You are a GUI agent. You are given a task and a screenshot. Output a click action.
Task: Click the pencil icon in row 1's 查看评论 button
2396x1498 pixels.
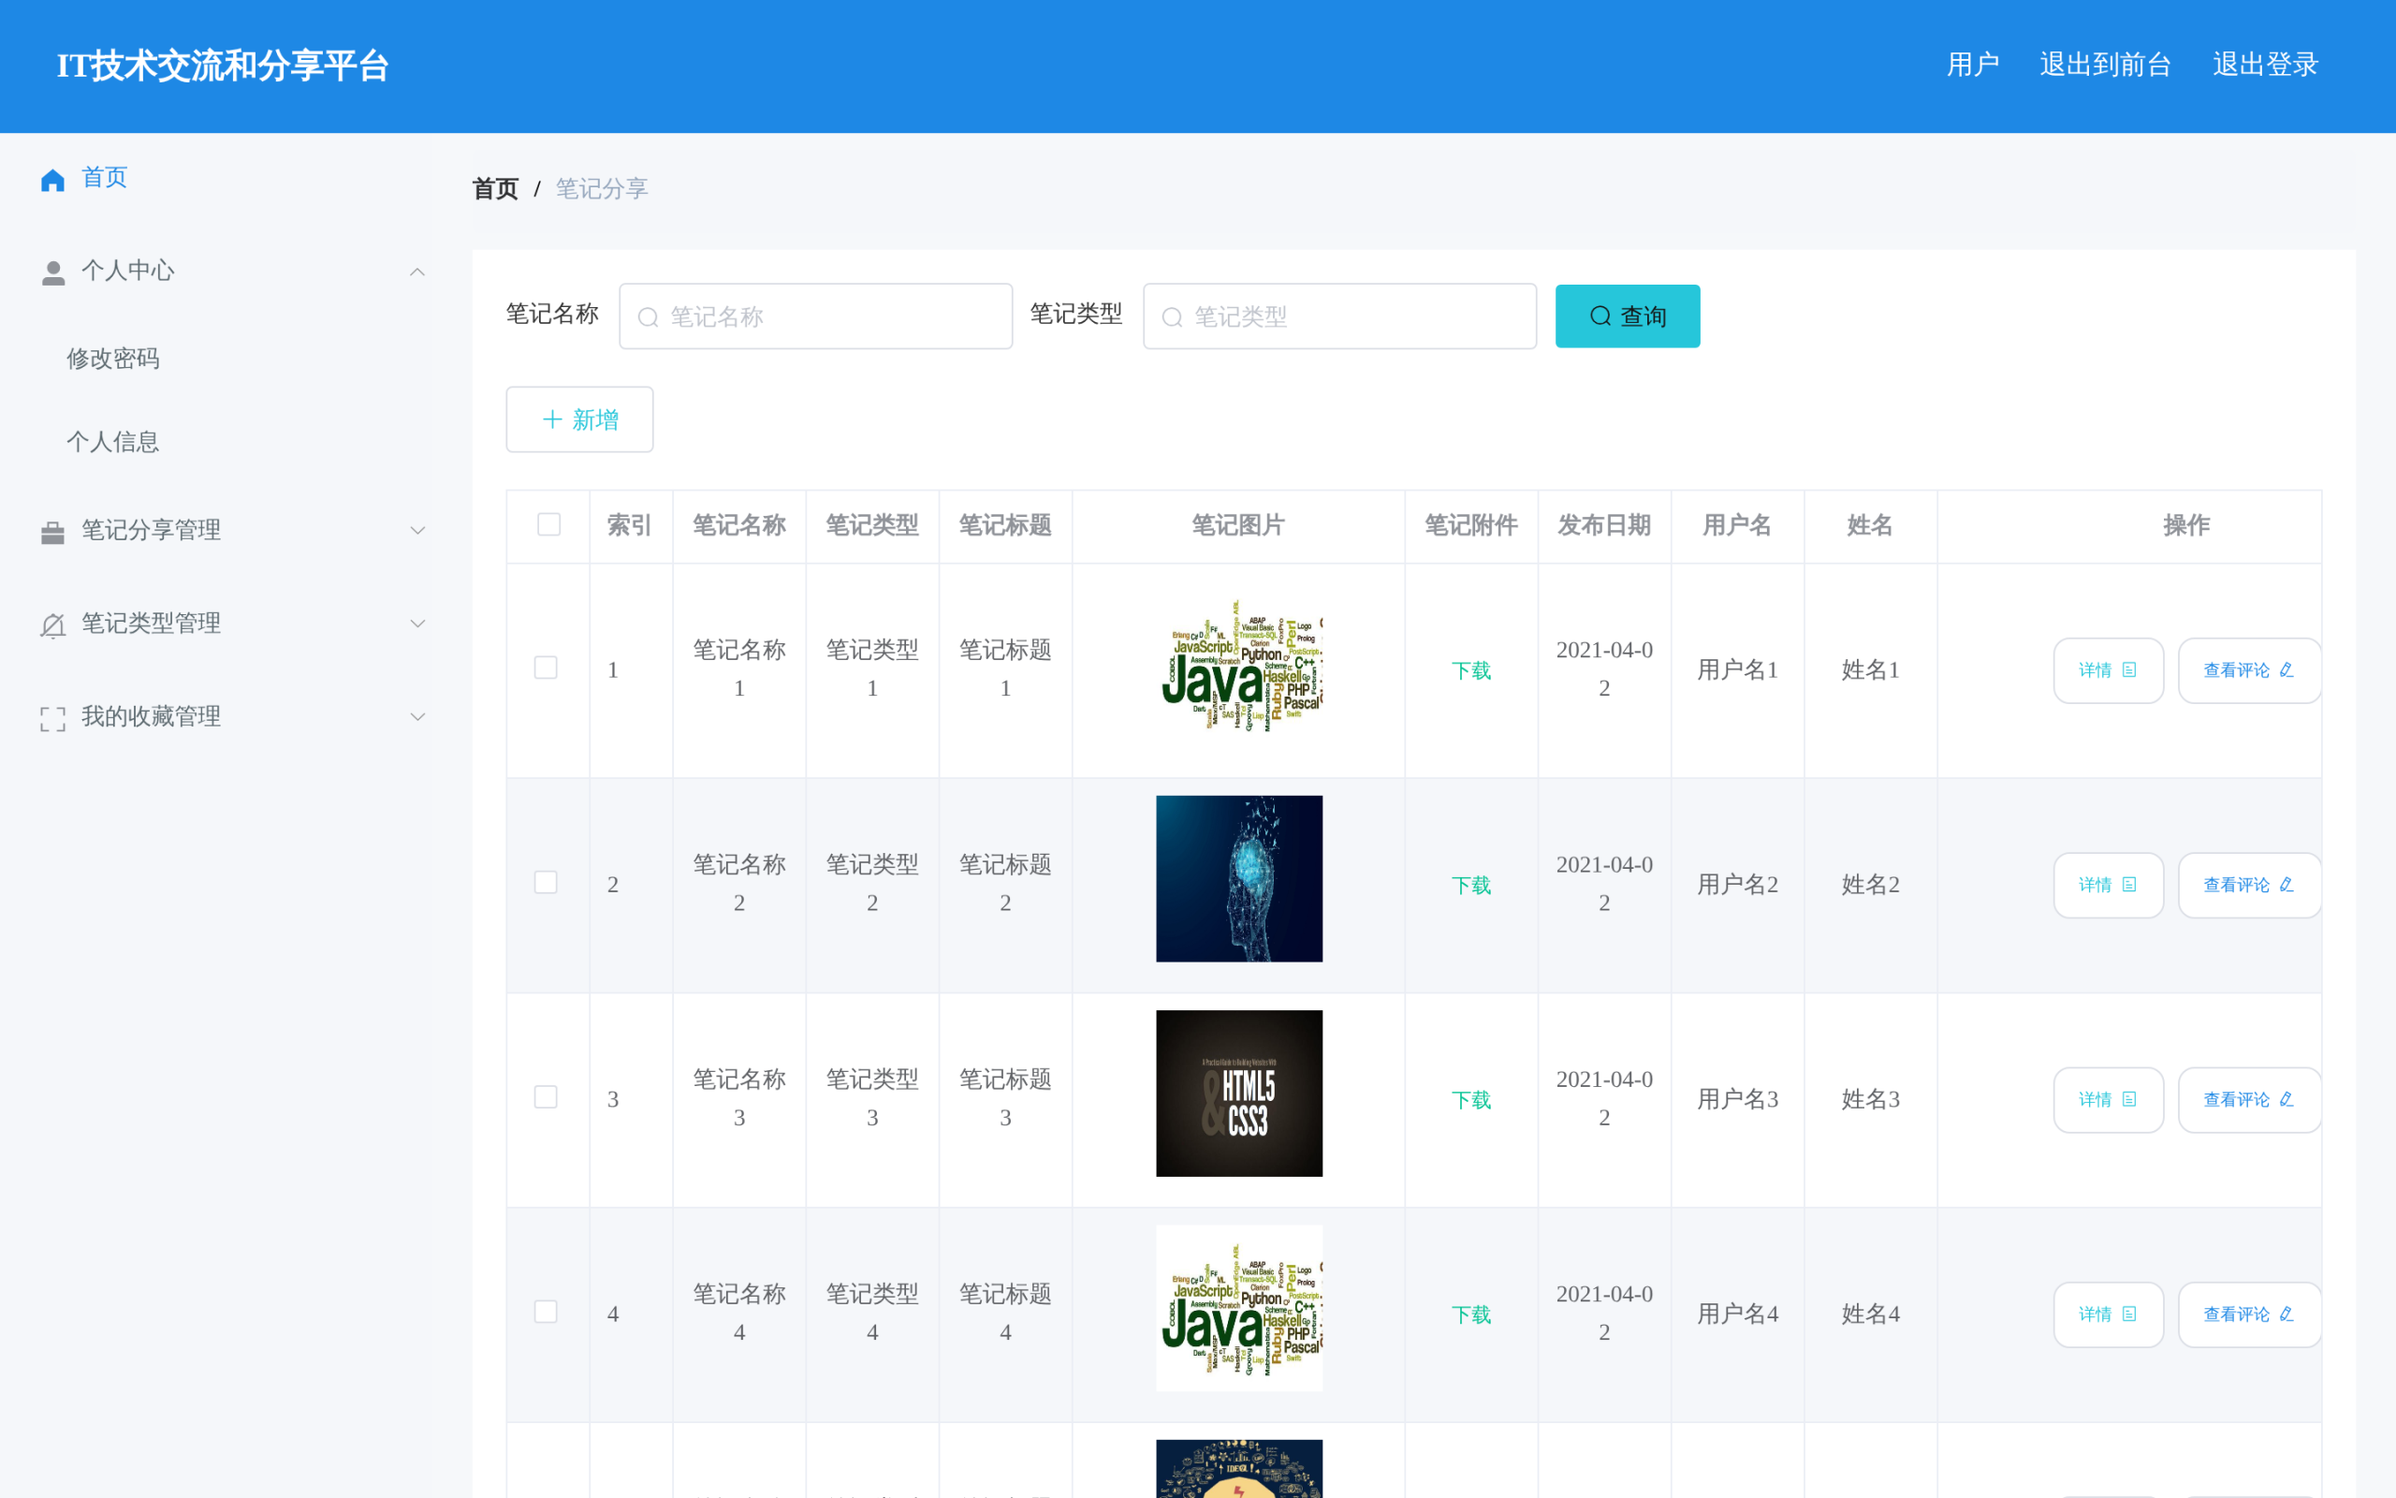coord(2287,669)
